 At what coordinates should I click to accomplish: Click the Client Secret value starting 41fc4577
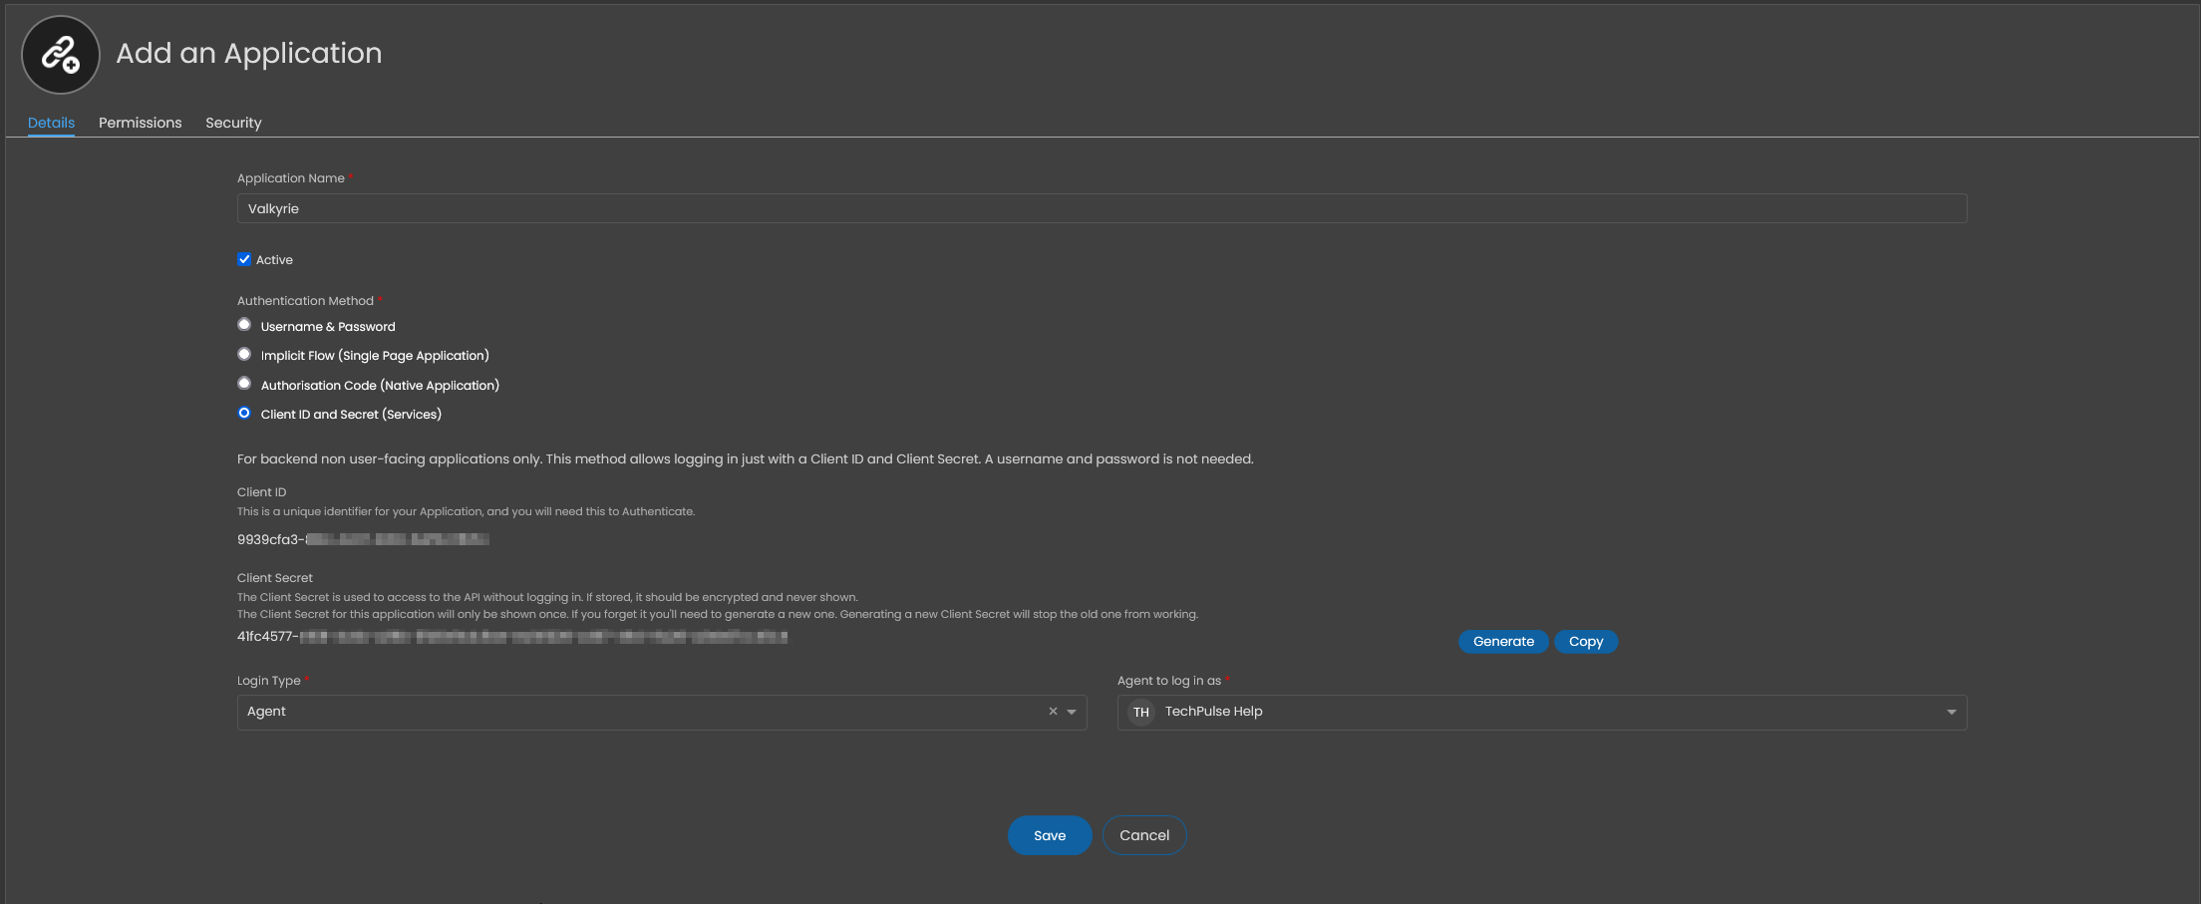512,636
